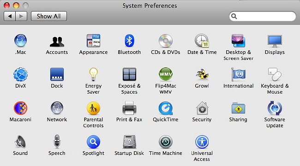300x166 pixels.
Task: Close the System Preferences window
Action: [7, 6]
